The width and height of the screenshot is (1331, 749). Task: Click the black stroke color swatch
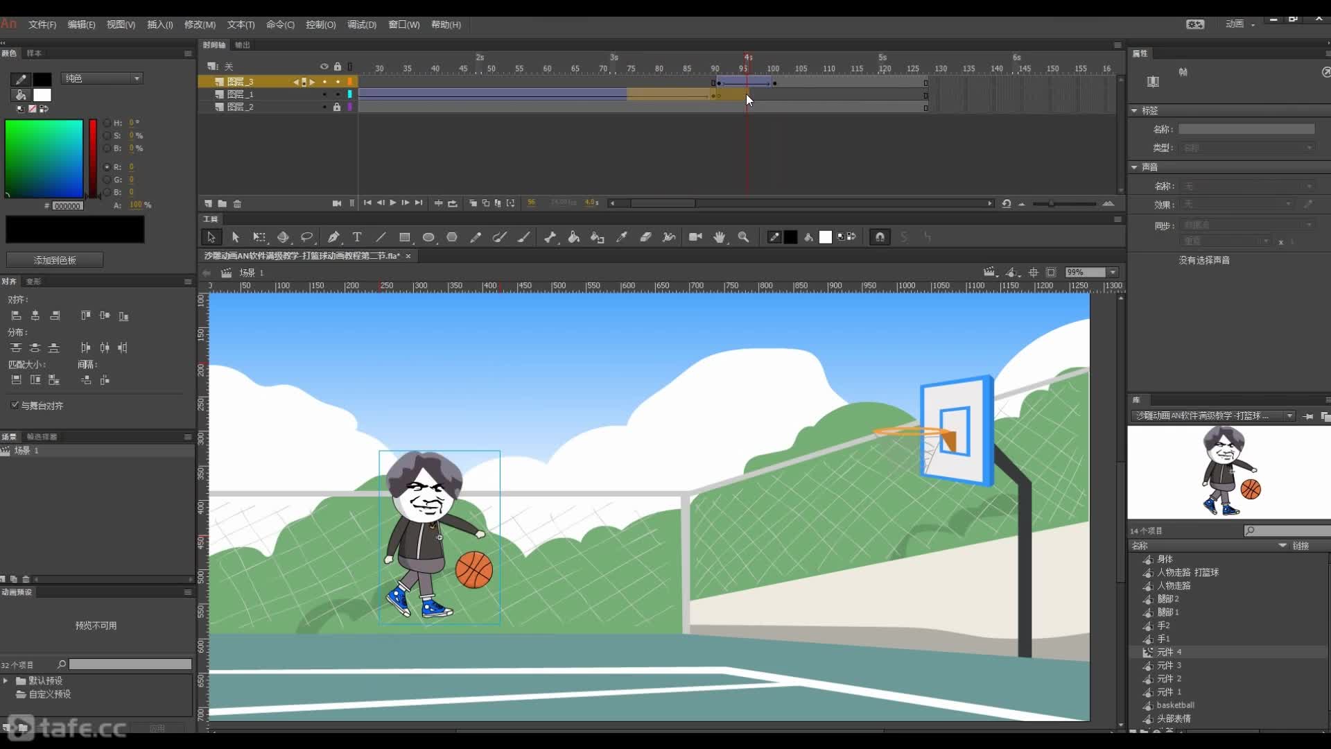42,80
